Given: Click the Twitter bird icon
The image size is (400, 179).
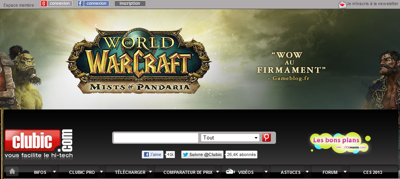Looking at the screenshot, I should point(186,155).
